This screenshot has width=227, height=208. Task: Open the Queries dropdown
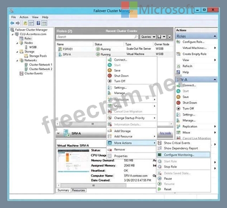pyautogui.click(x=148, y=37)
